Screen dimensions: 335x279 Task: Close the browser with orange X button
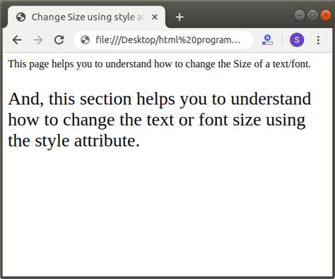pos(326,15)
